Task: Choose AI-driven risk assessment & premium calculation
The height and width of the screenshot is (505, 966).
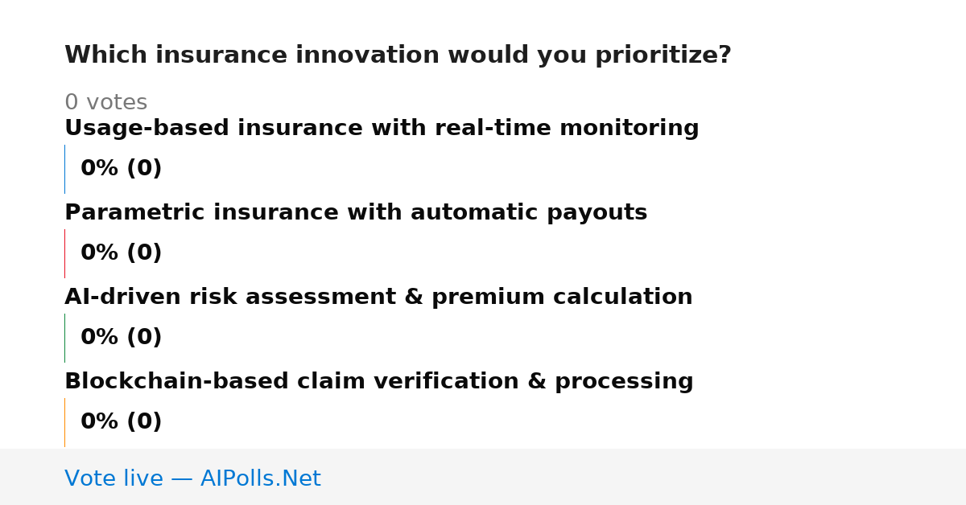Action: [378, 298]
